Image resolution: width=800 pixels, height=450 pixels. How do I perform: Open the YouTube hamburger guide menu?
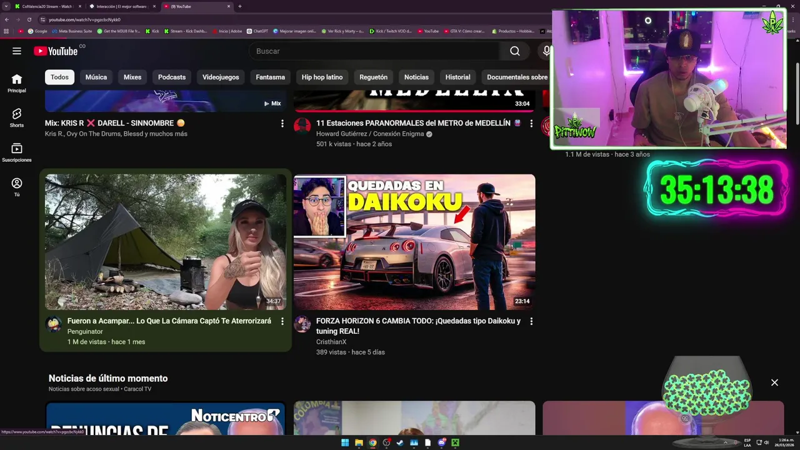(17, 51)
